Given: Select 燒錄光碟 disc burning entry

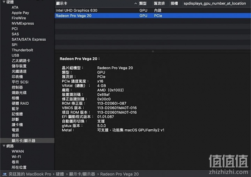Looking at the screenshot, I should pos(19,93).
